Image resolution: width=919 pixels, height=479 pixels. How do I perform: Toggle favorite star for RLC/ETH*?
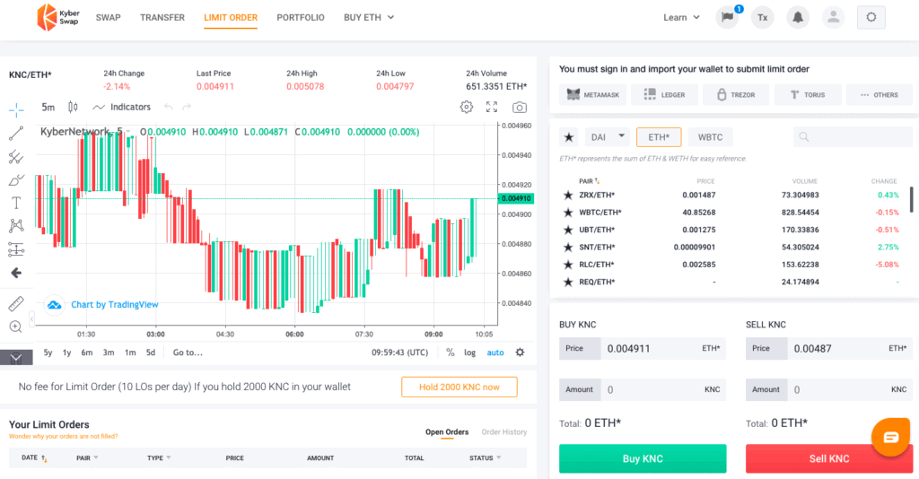[568, 265]
